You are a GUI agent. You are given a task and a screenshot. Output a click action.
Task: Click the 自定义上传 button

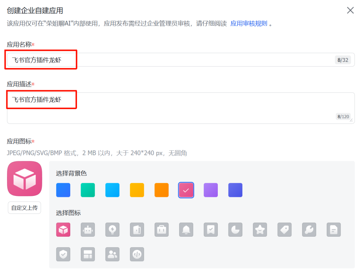25,208
